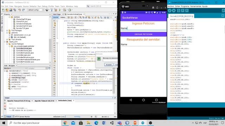
Task: Click Redo icon in NetBeans toolbar
Action: click(24, 10)
